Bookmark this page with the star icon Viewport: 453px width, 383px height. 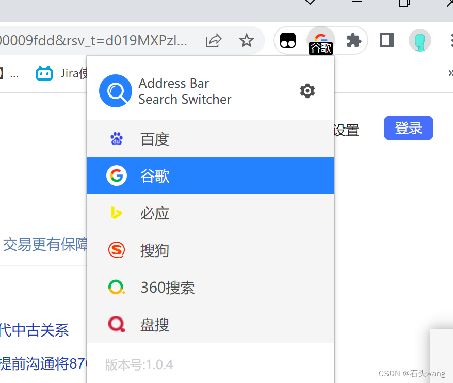tap(247, 40)
